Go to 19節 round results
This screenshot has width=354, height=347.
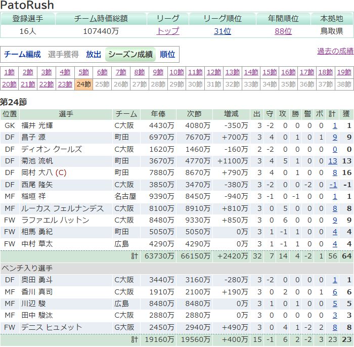coord(344,72)
